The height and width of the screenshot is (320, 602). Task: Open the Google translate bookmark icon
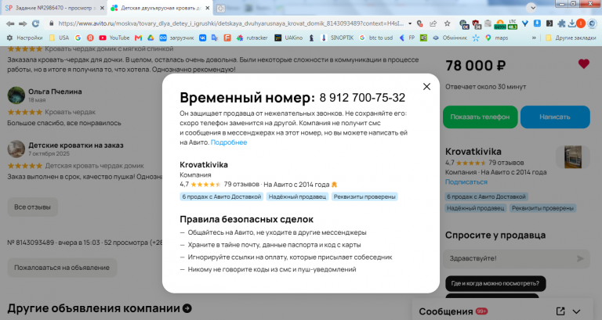tap(215, 38)
